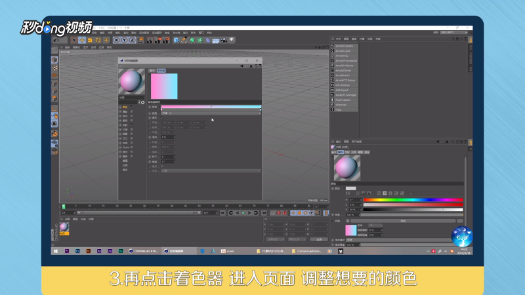Enable the Reflectance channel checkbox
Screen dimensions: 525x295
pos(132,125)
